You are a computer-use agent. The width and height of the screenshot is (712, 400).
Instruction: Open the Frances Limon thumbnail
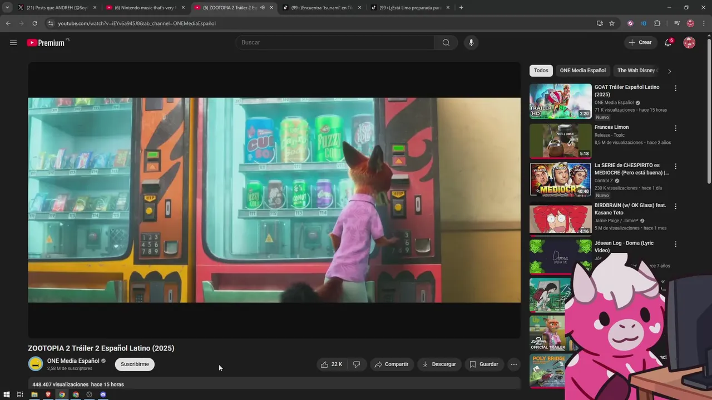(560, 141)
